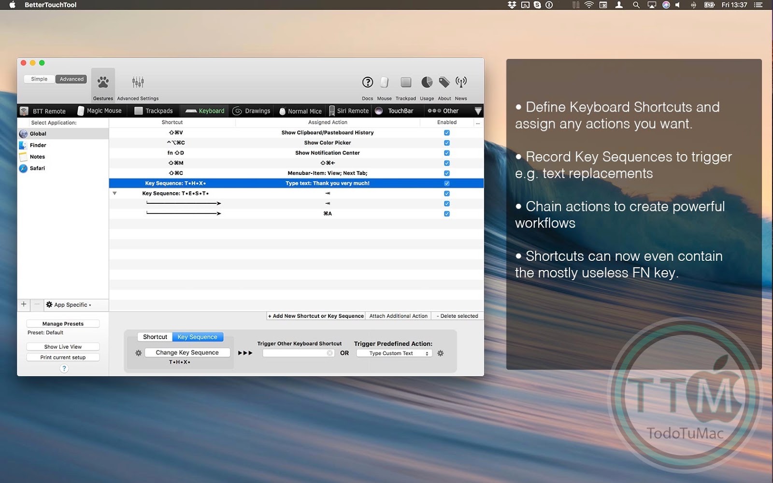The image size is (773, 483).
Task: Toggle enabled checkbox for Key Sequence T•E•S•T•
Action: pyautogui.click(x=447, y=194)
